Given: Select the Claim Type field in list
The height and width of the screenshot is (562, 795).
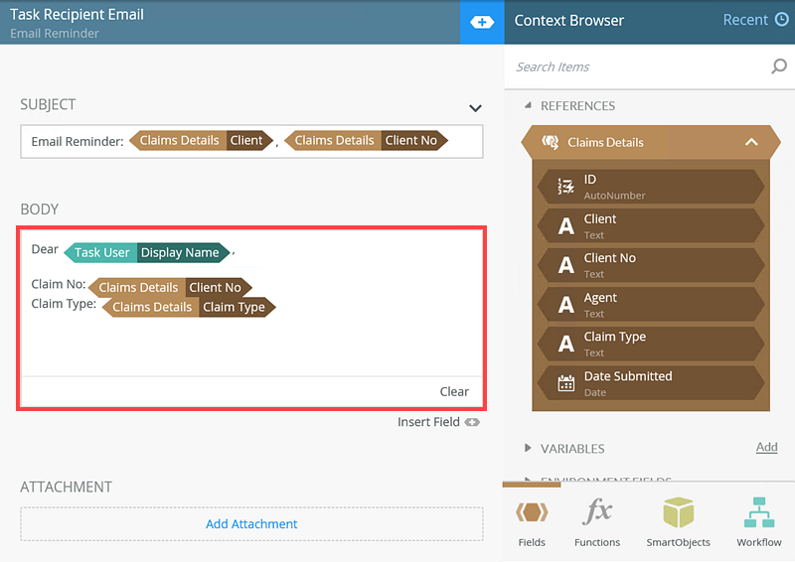Looking at the screenshot, I should tap(651, 344).
